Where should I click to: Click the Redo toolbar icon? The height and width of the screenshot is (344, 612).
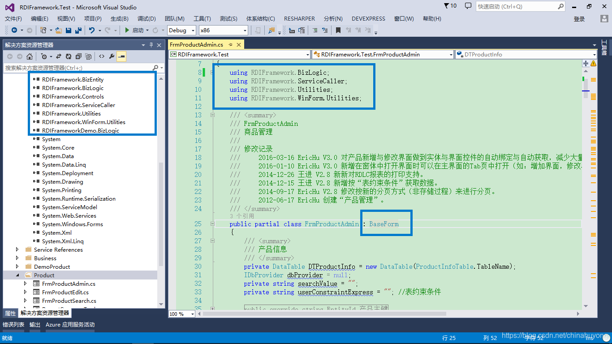[108, 30]
